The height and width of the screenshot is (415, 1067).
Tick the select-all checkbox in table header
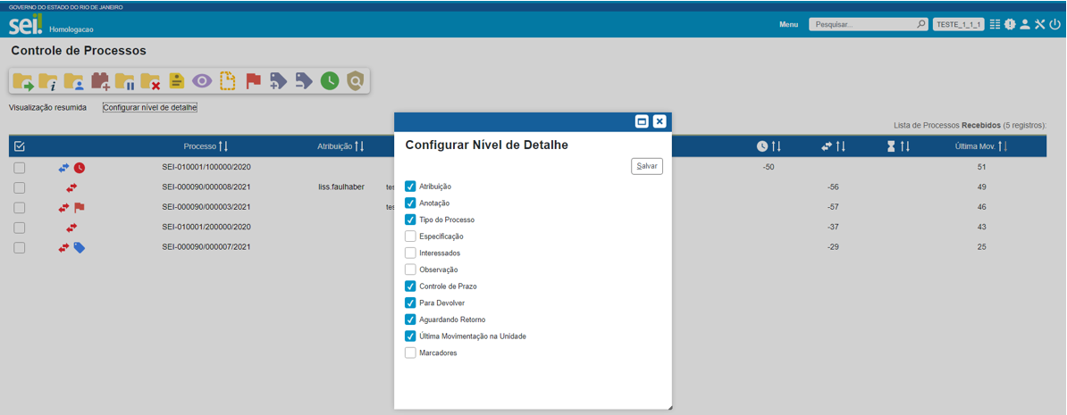(20, 146)
